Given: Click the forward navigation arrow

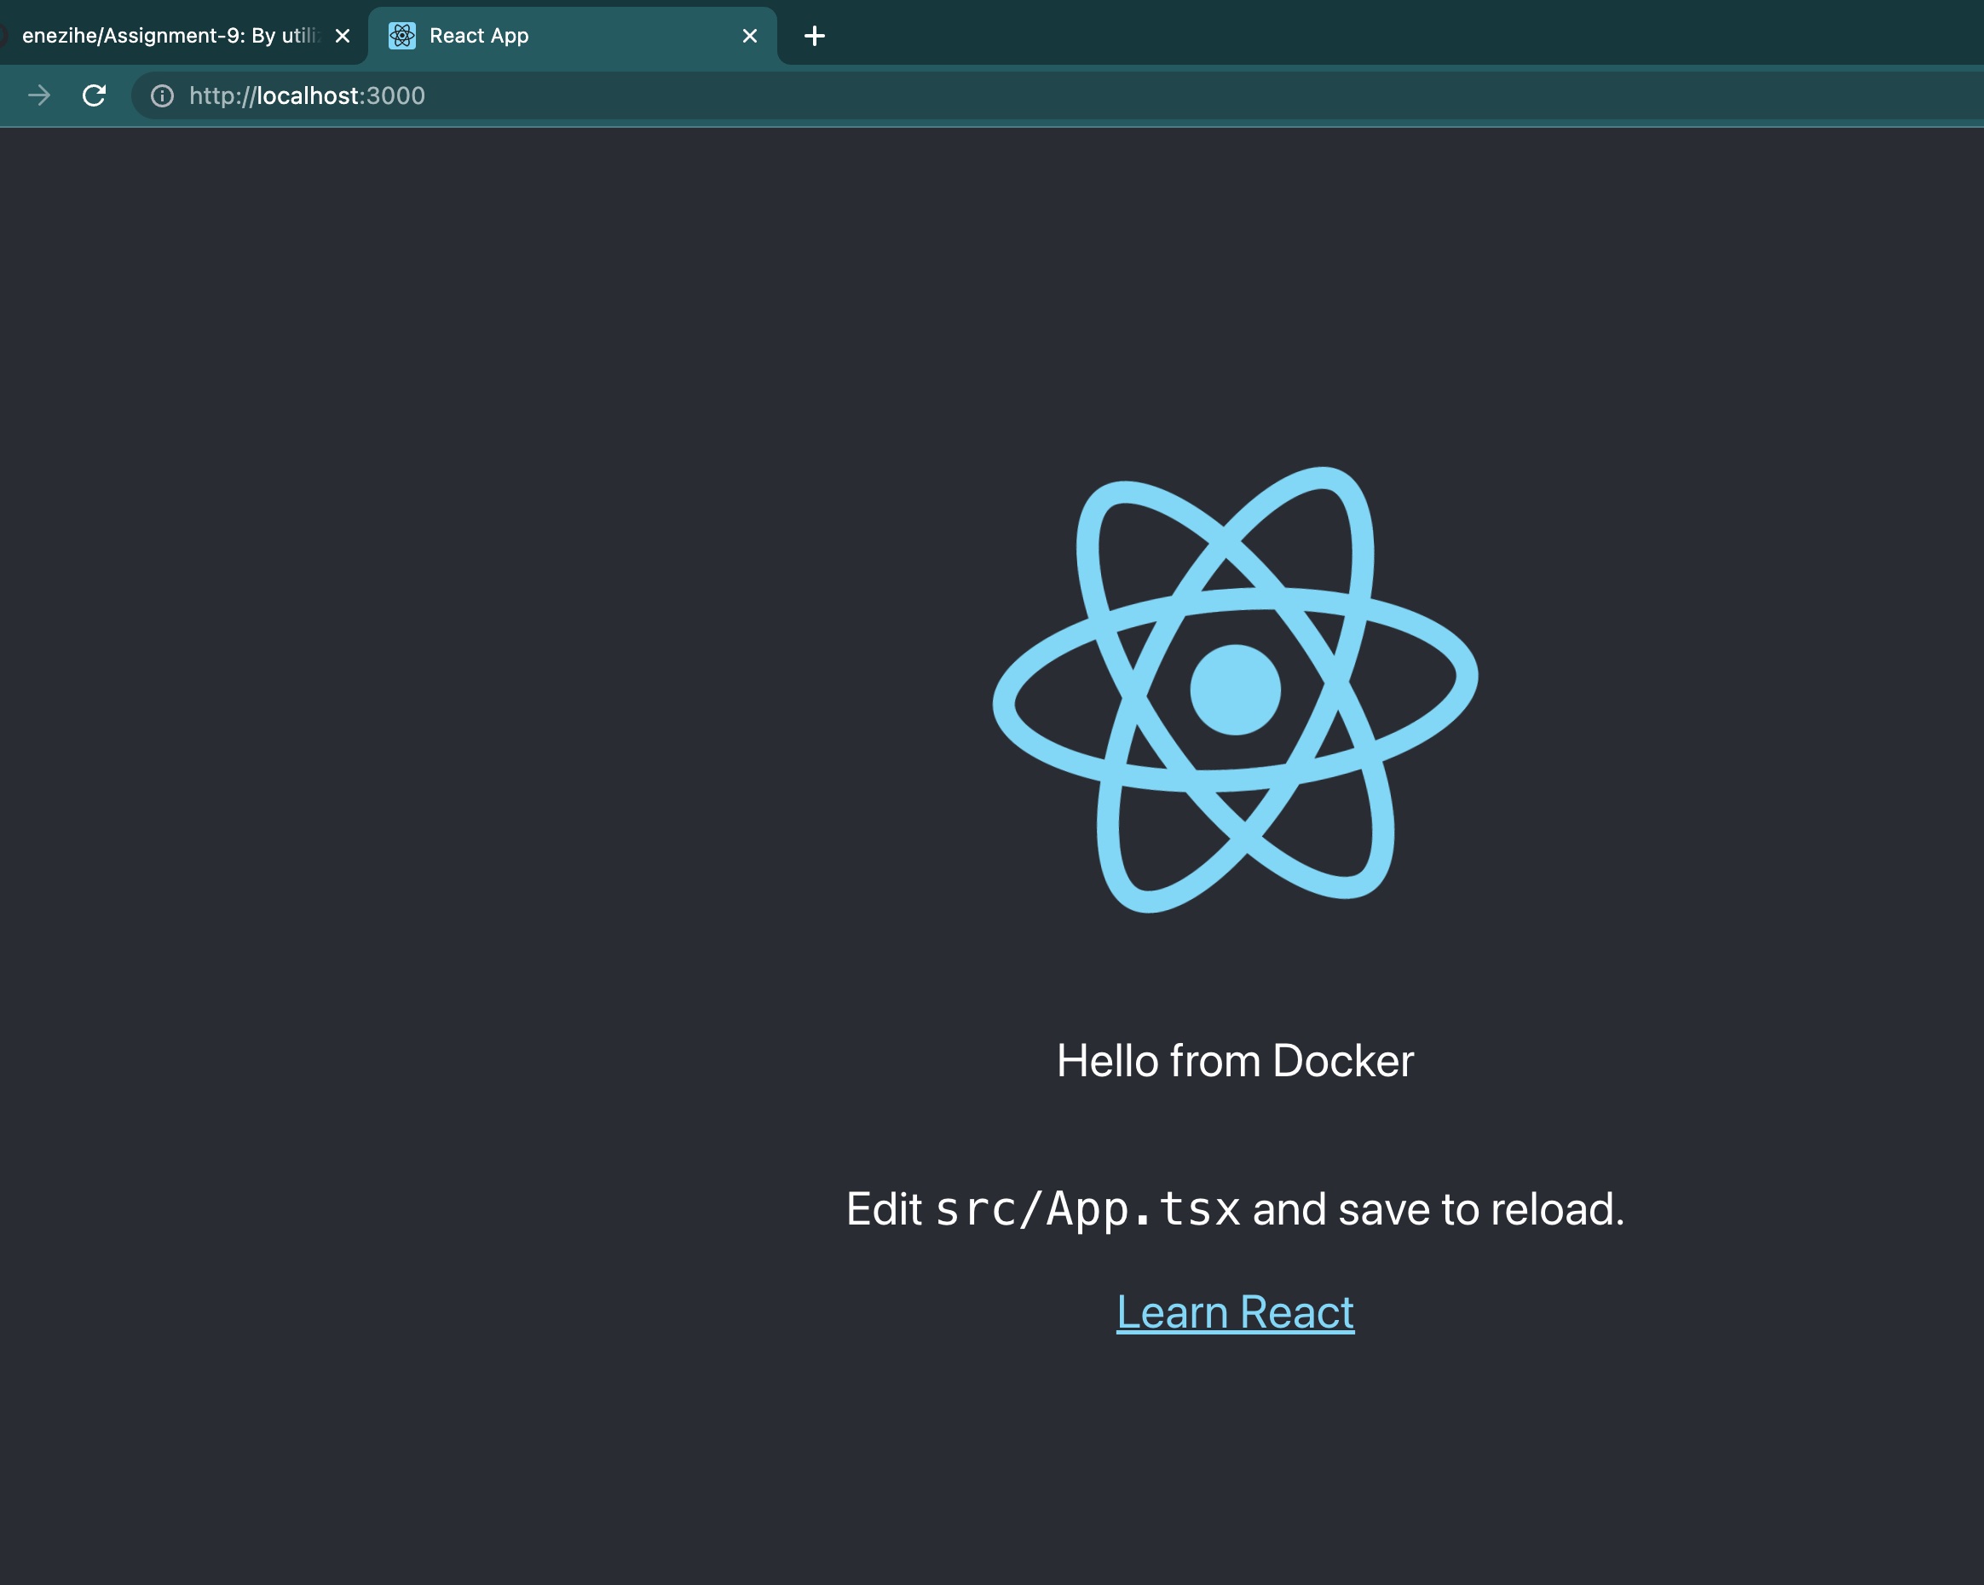Looking at the screenshot, I should (x=38, y=95).
